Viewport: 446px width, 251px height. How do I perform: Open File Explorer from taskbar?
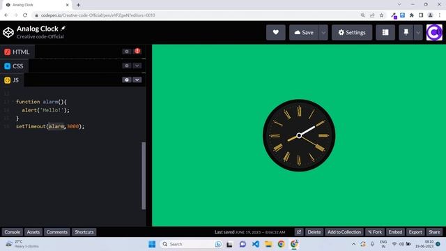(268, 244)
